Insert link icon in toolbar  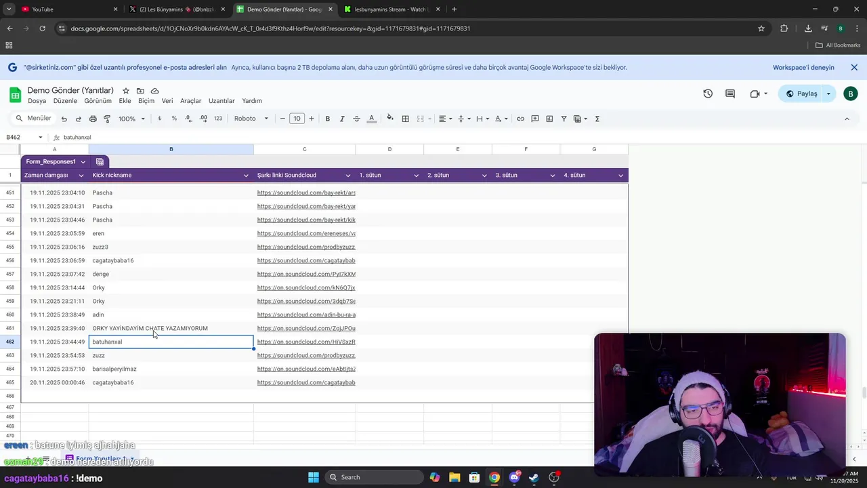click(x=520, y=119)
